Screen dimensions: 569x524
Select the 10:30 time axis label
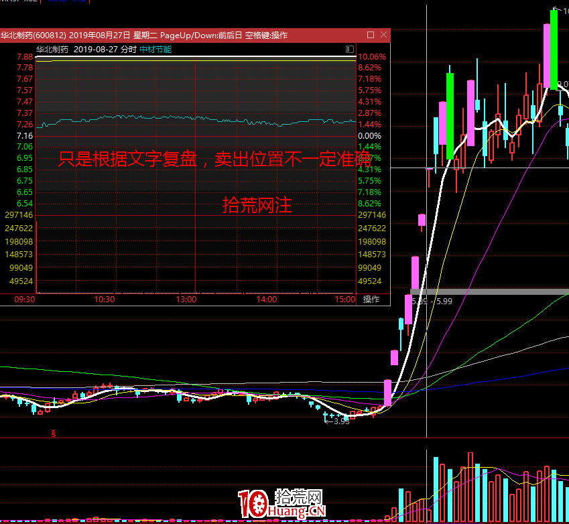pos(105,300)
